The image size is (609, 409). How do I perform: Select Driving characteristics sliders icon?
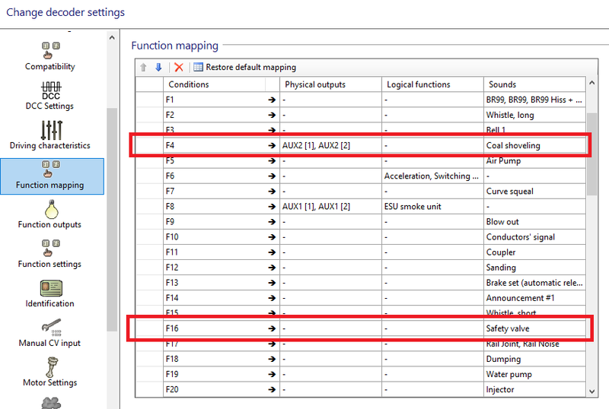coord(50,128)
